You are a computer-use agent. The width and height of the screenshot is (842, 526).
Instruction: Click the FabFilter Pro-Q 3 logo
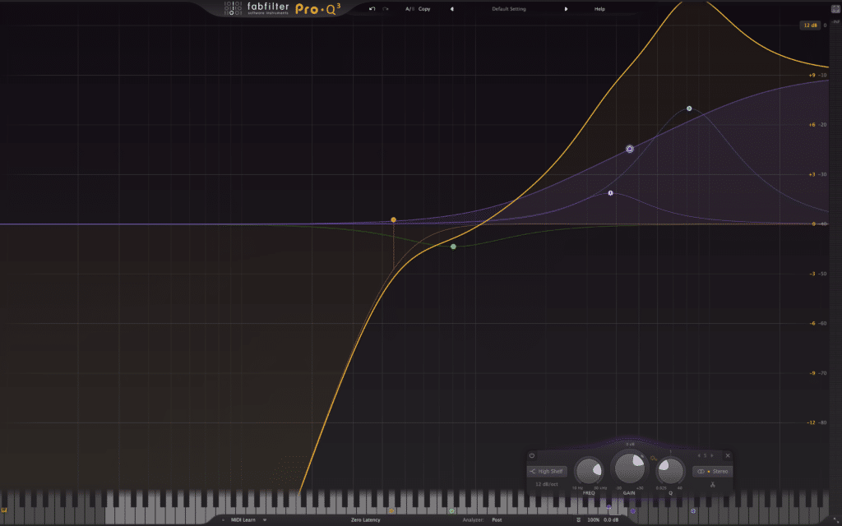click(283, 8)
